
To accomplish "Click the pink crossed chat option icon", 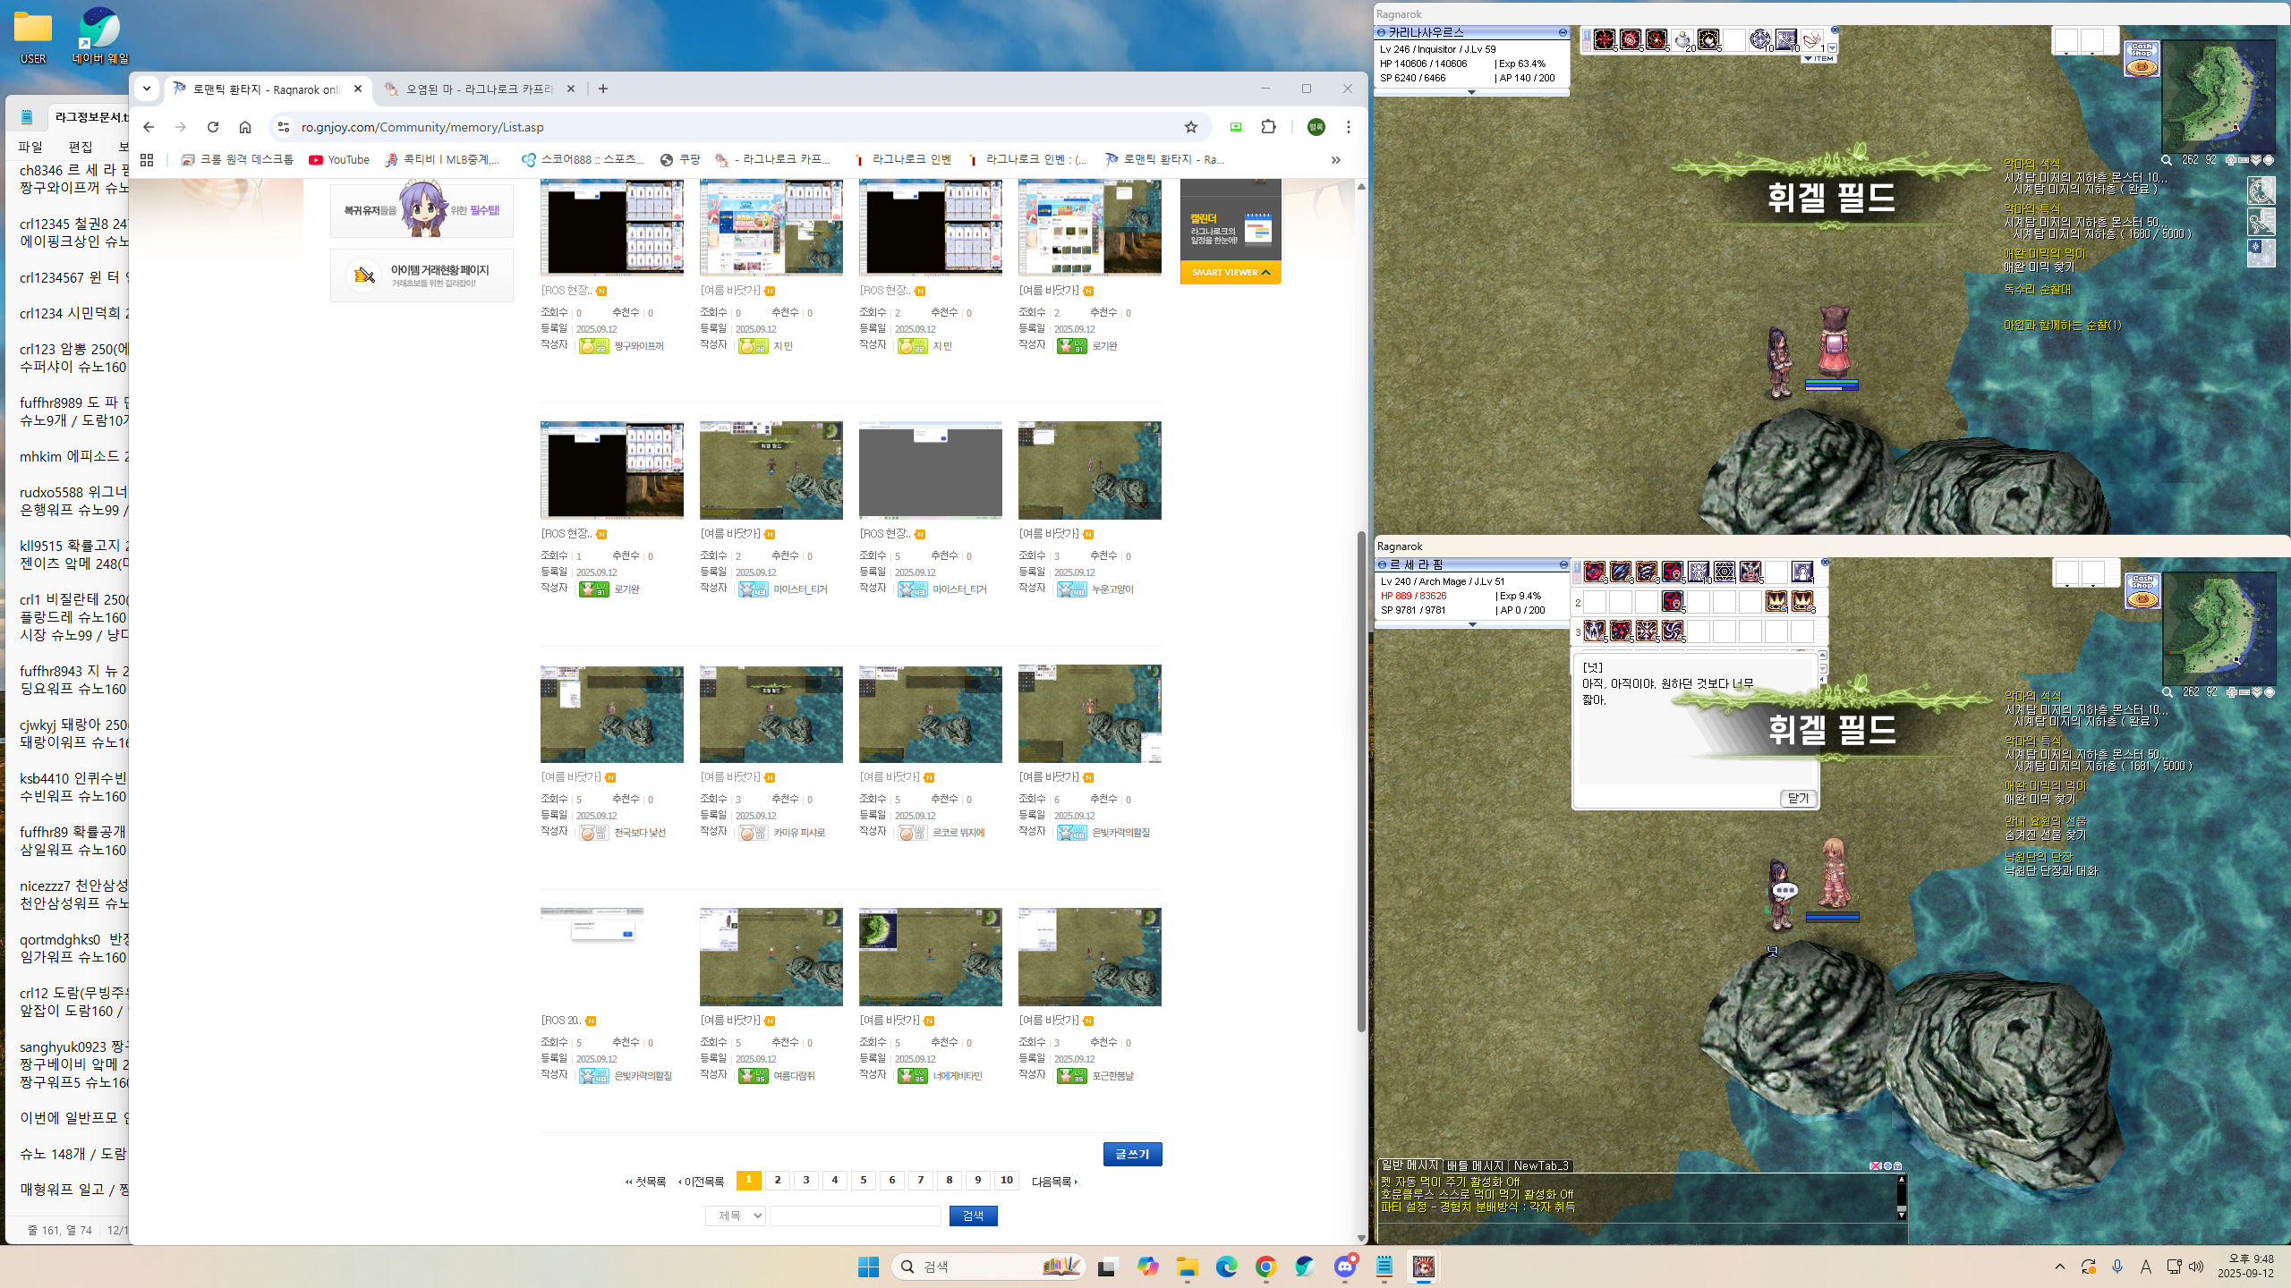I will coord(1876,1165).
